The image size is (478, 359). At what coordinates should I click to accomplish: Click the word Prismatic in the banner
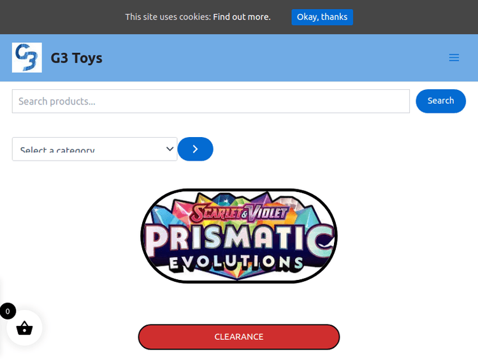[x=239, y=238]
